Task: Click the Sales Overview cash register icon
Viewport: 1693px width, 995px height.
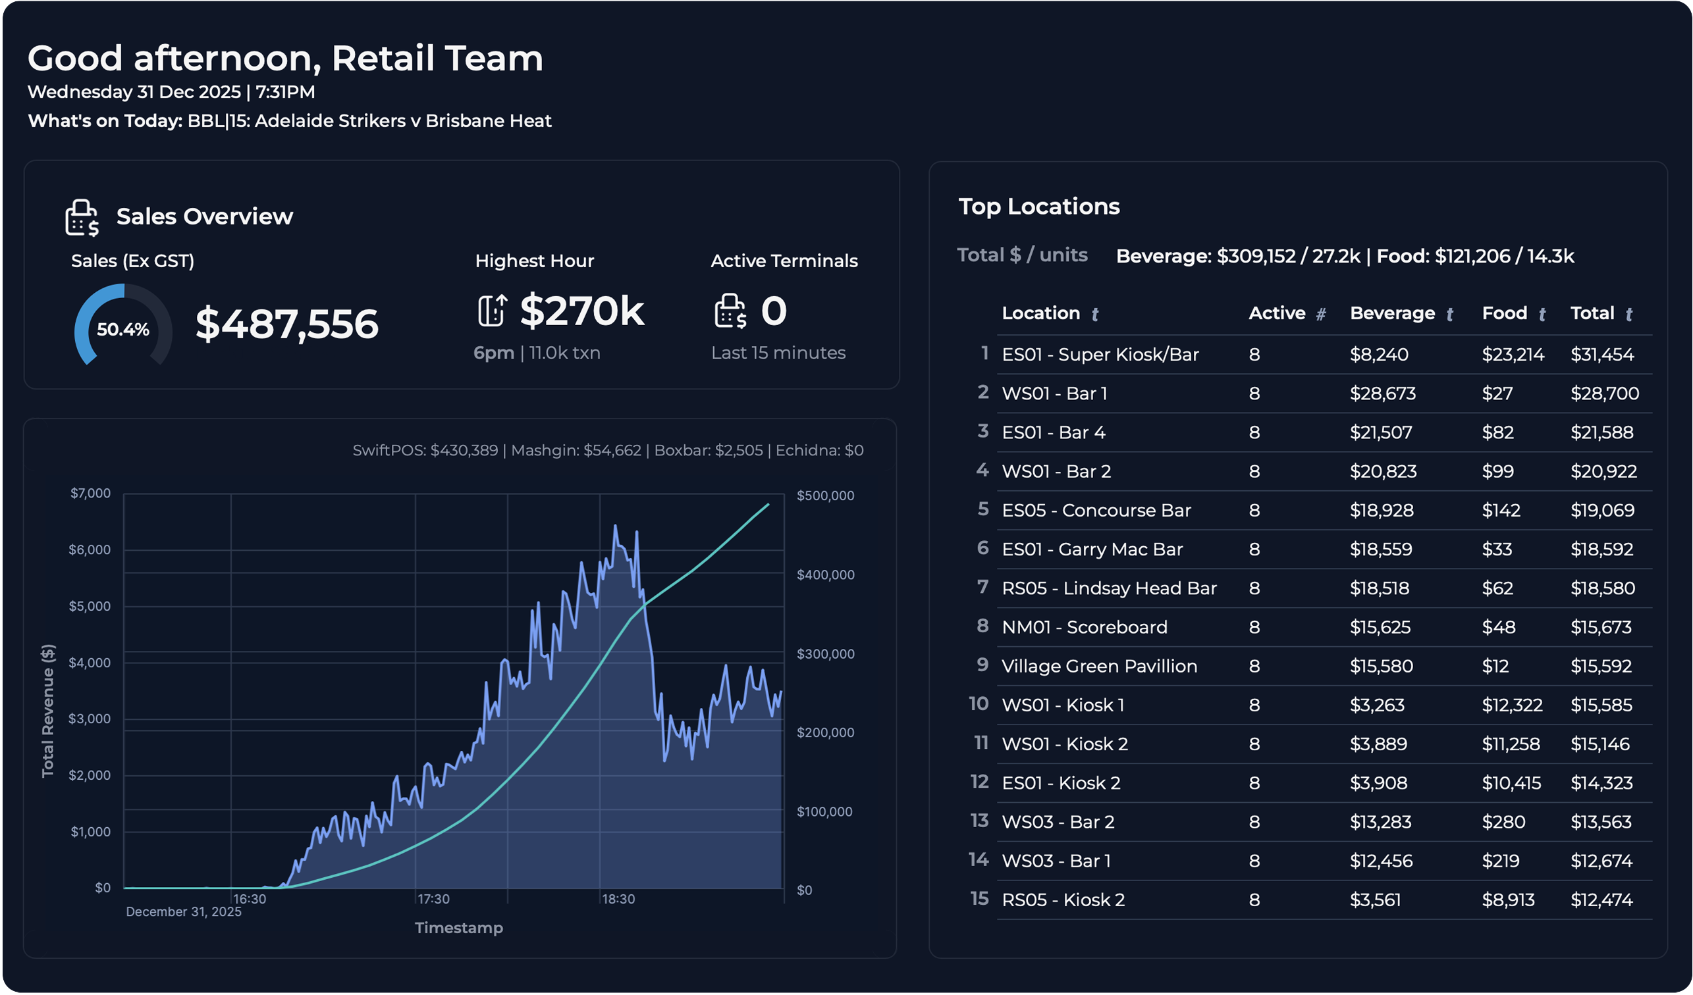Action: pos(82,218)
